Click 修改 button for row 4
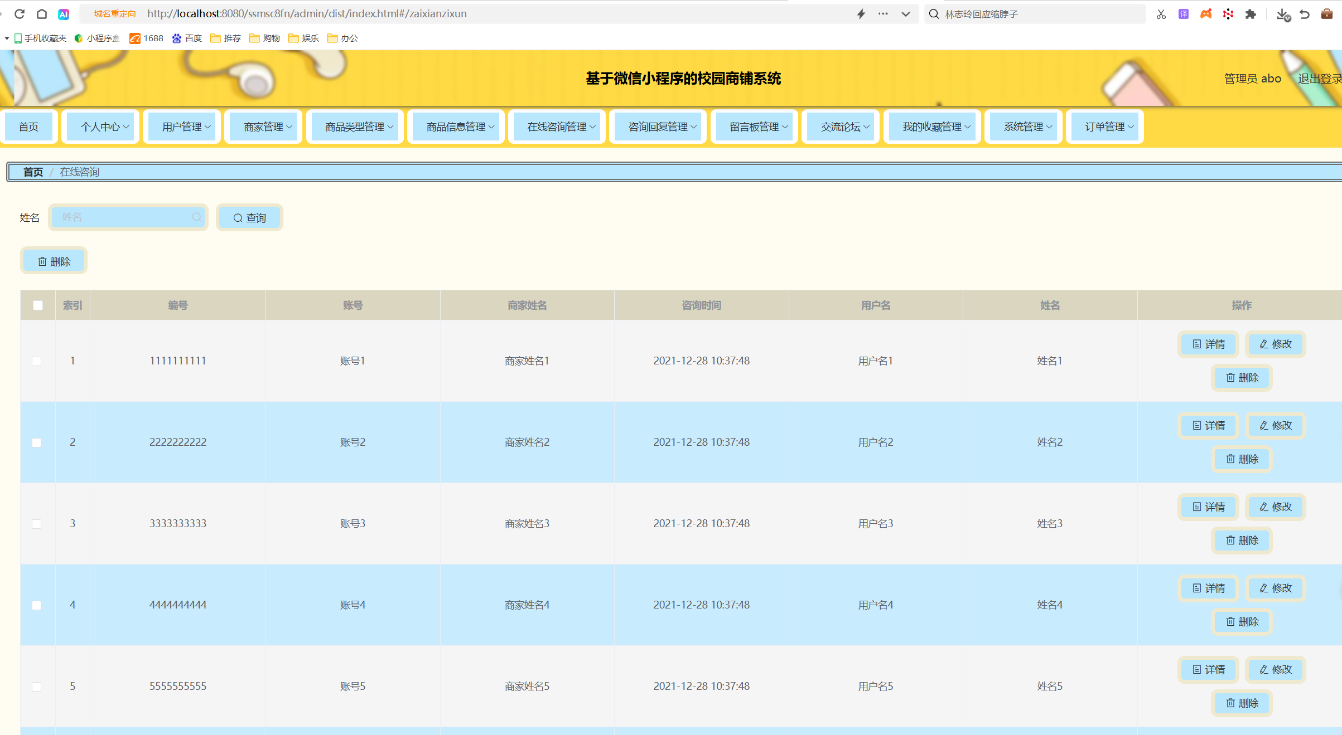Screen dimensions: 1342x735 [x=1275, y=588]
